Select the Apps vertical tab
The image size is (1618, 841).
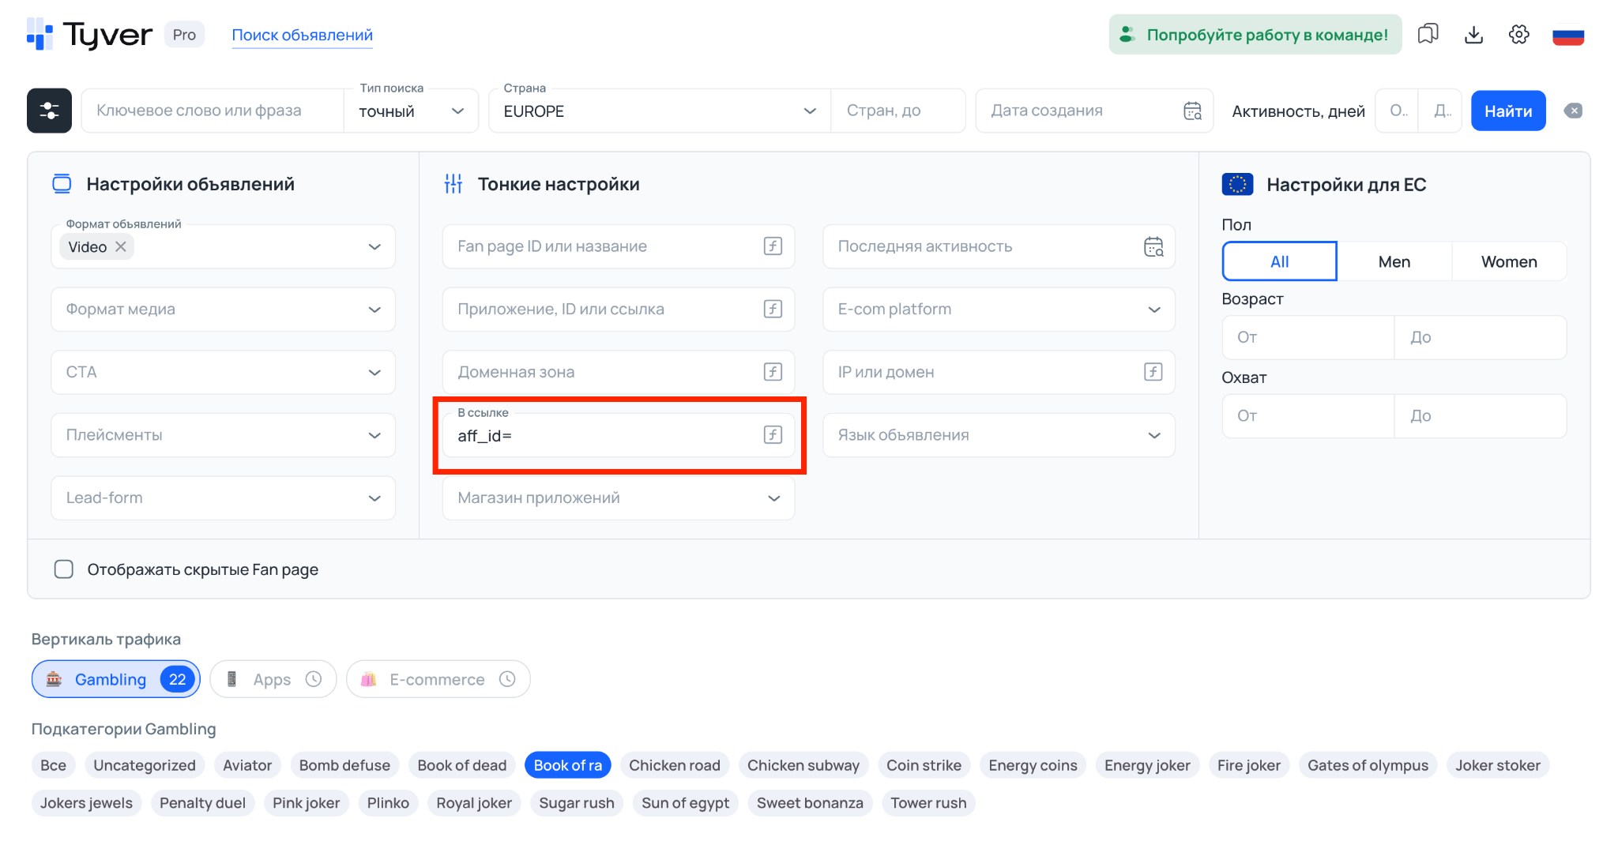pos(273,679)
